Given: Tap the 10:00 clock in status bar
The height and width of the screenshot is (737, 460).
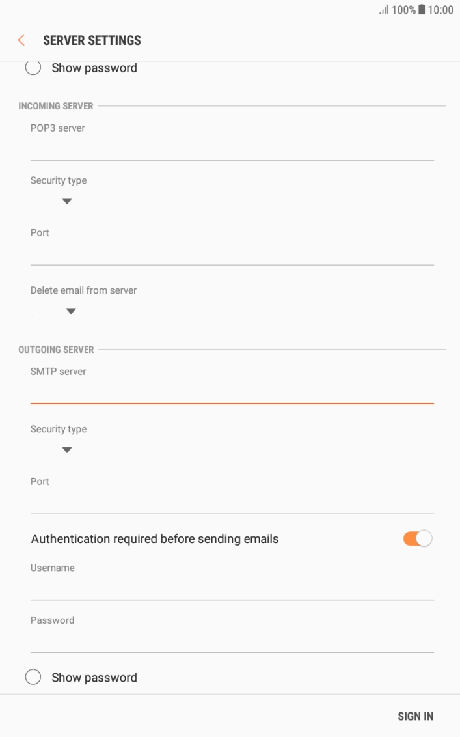Looking at the screenshot, I should 440,10.
